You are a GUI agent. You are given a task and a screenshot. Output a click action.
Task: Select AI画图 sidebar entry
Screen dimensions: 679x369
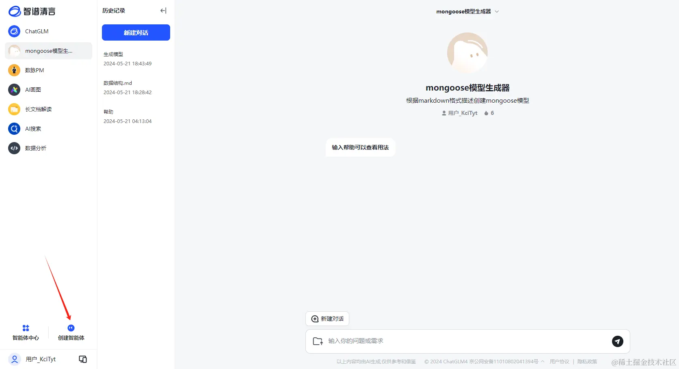pos(48,90)
